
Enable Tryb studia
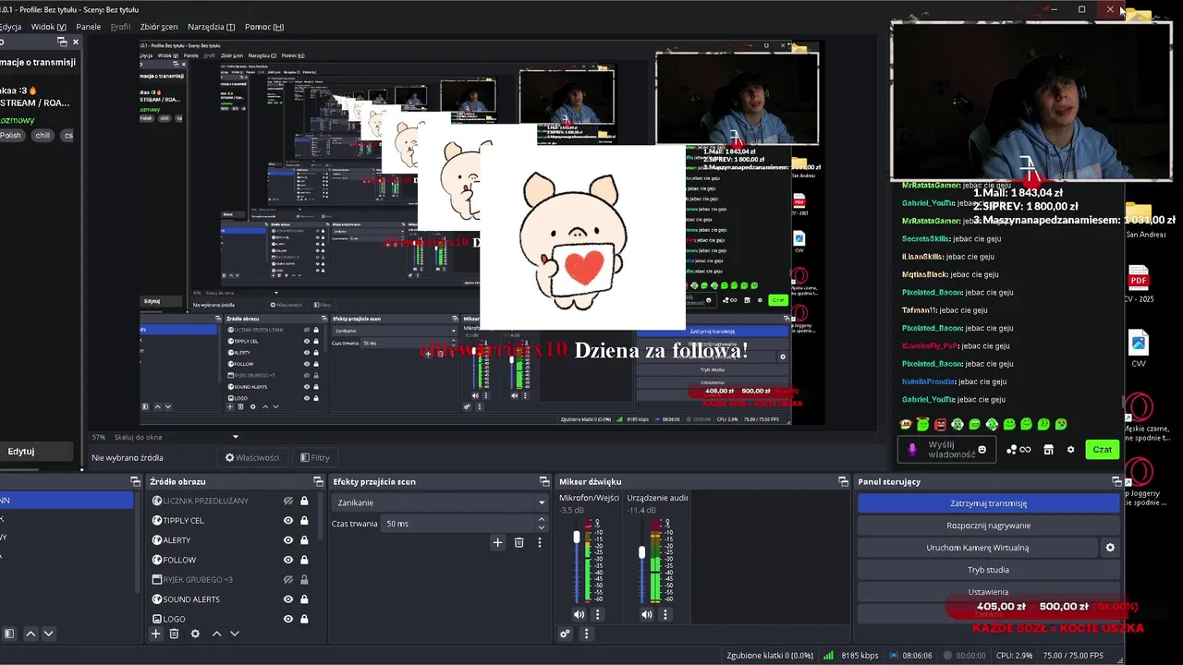(x=988, y=570)
